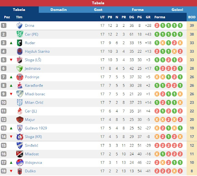Open the Gučevo 1929 team link
The height and width of the screenshot is (176, 197).
pos(36,128)
